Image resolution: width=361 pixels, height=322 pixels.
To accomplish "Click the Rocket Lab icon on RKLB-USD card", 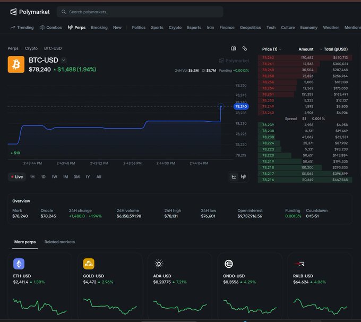I will click(299, 264).
